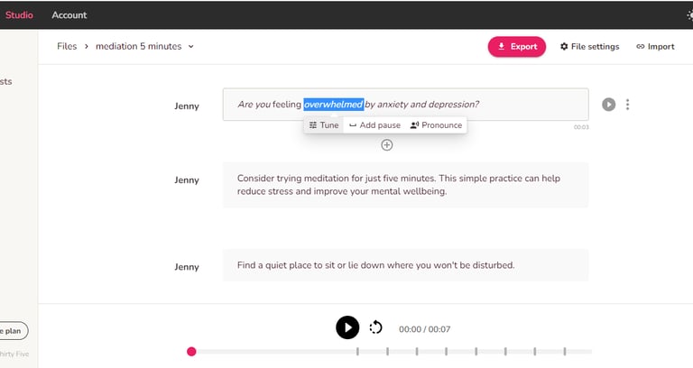Open File settings
Viewport: 693px width, 368px height.
click(589, 47)
